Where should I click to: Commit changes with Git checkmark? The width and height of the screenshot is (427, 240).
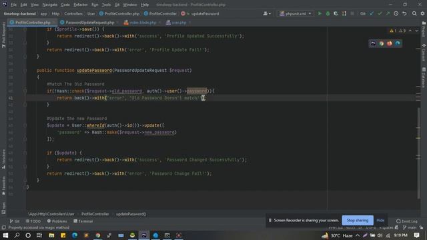point(380,13)
